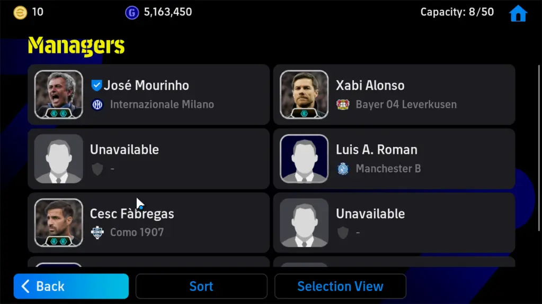542x304 pixels.
Task: Select the Xabi Alonso manager card
Action: [x=394, y=95]
